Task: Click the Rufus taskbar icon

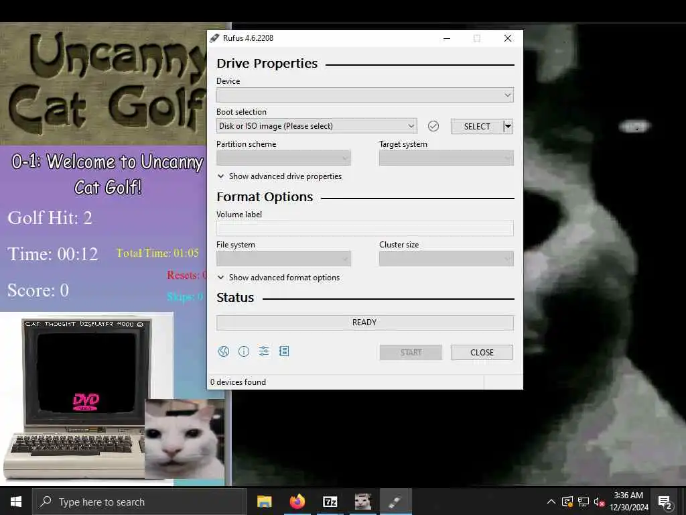Action: [395, 502]
